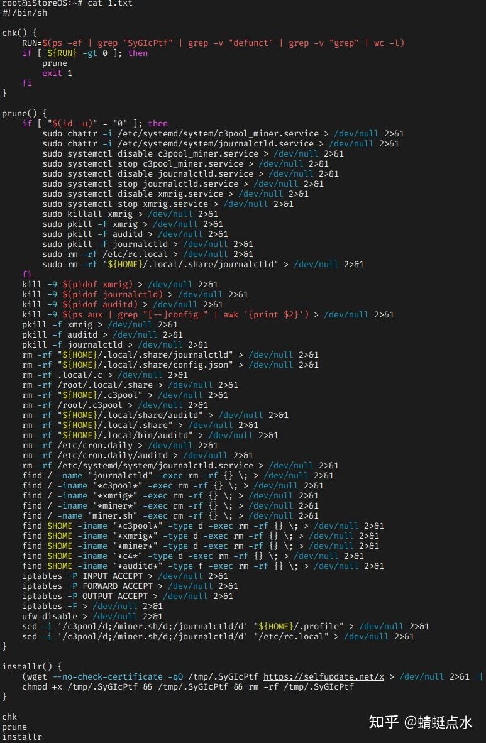
Task: Click the 'rm -rf /etc/cron.daily/auditd' line
Action: (138, 455)
